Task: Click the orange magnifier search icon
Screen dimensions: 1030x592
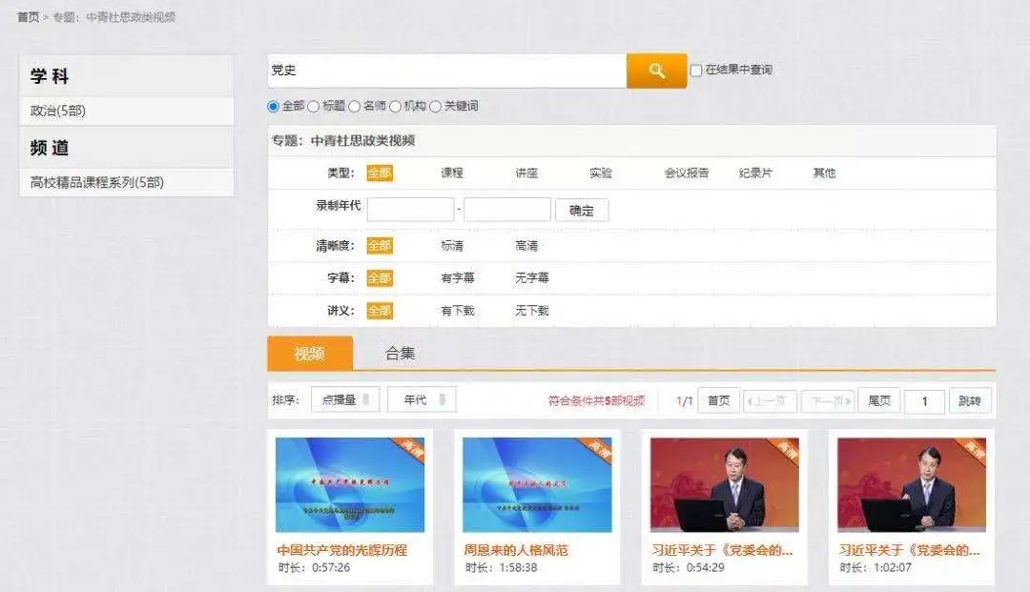Action: pyautogui.click(x=656, y=71)
